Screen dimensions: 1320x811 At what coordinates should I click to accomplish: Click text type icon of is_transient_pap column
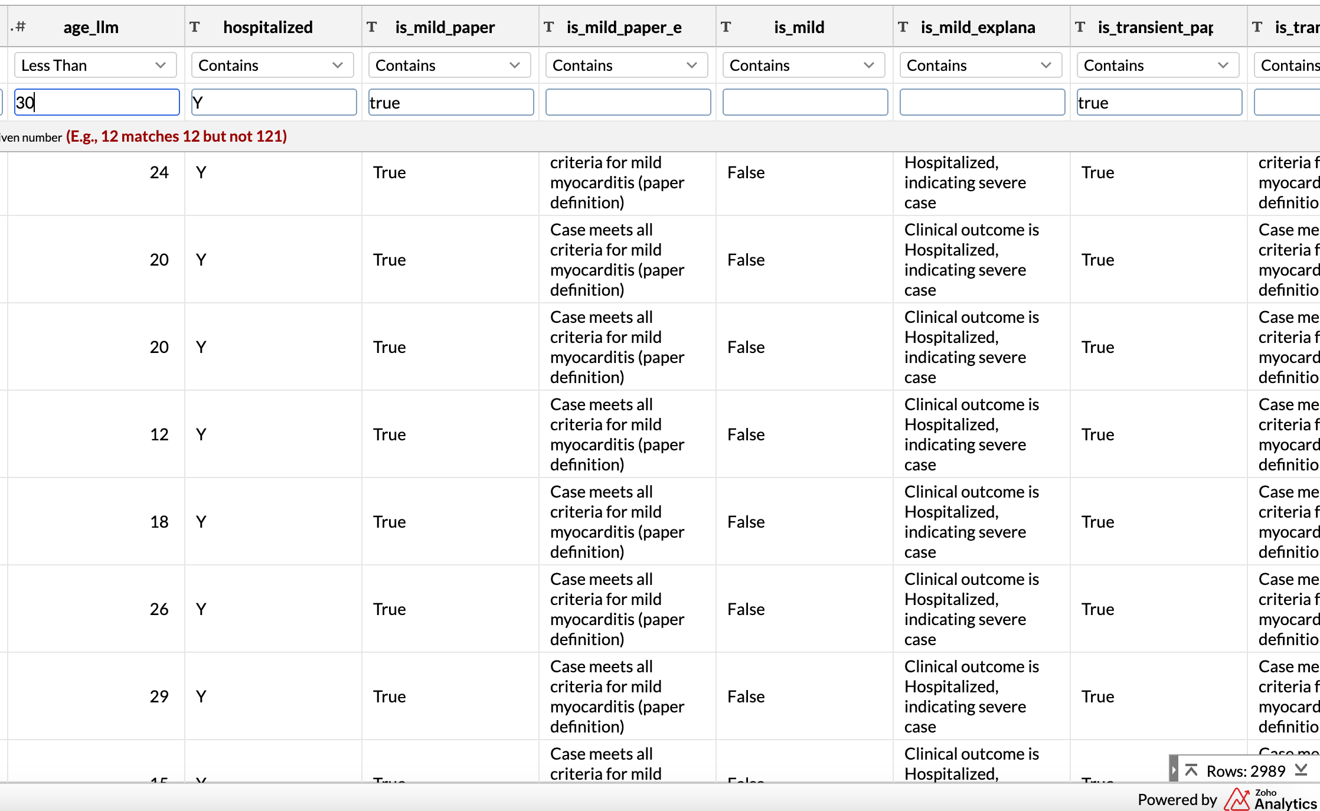(x=1080, y=27)
